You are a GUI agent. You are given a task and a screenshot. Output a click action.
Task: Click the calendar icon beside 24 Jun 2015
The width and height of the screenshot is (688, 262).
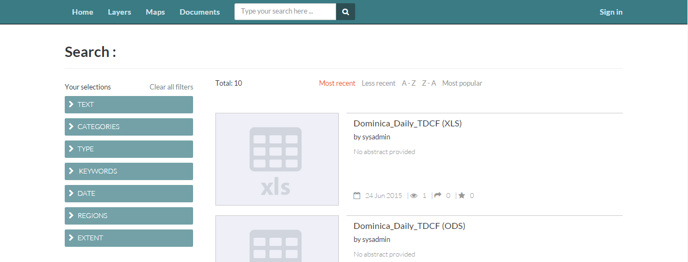[x=357, y=195]
